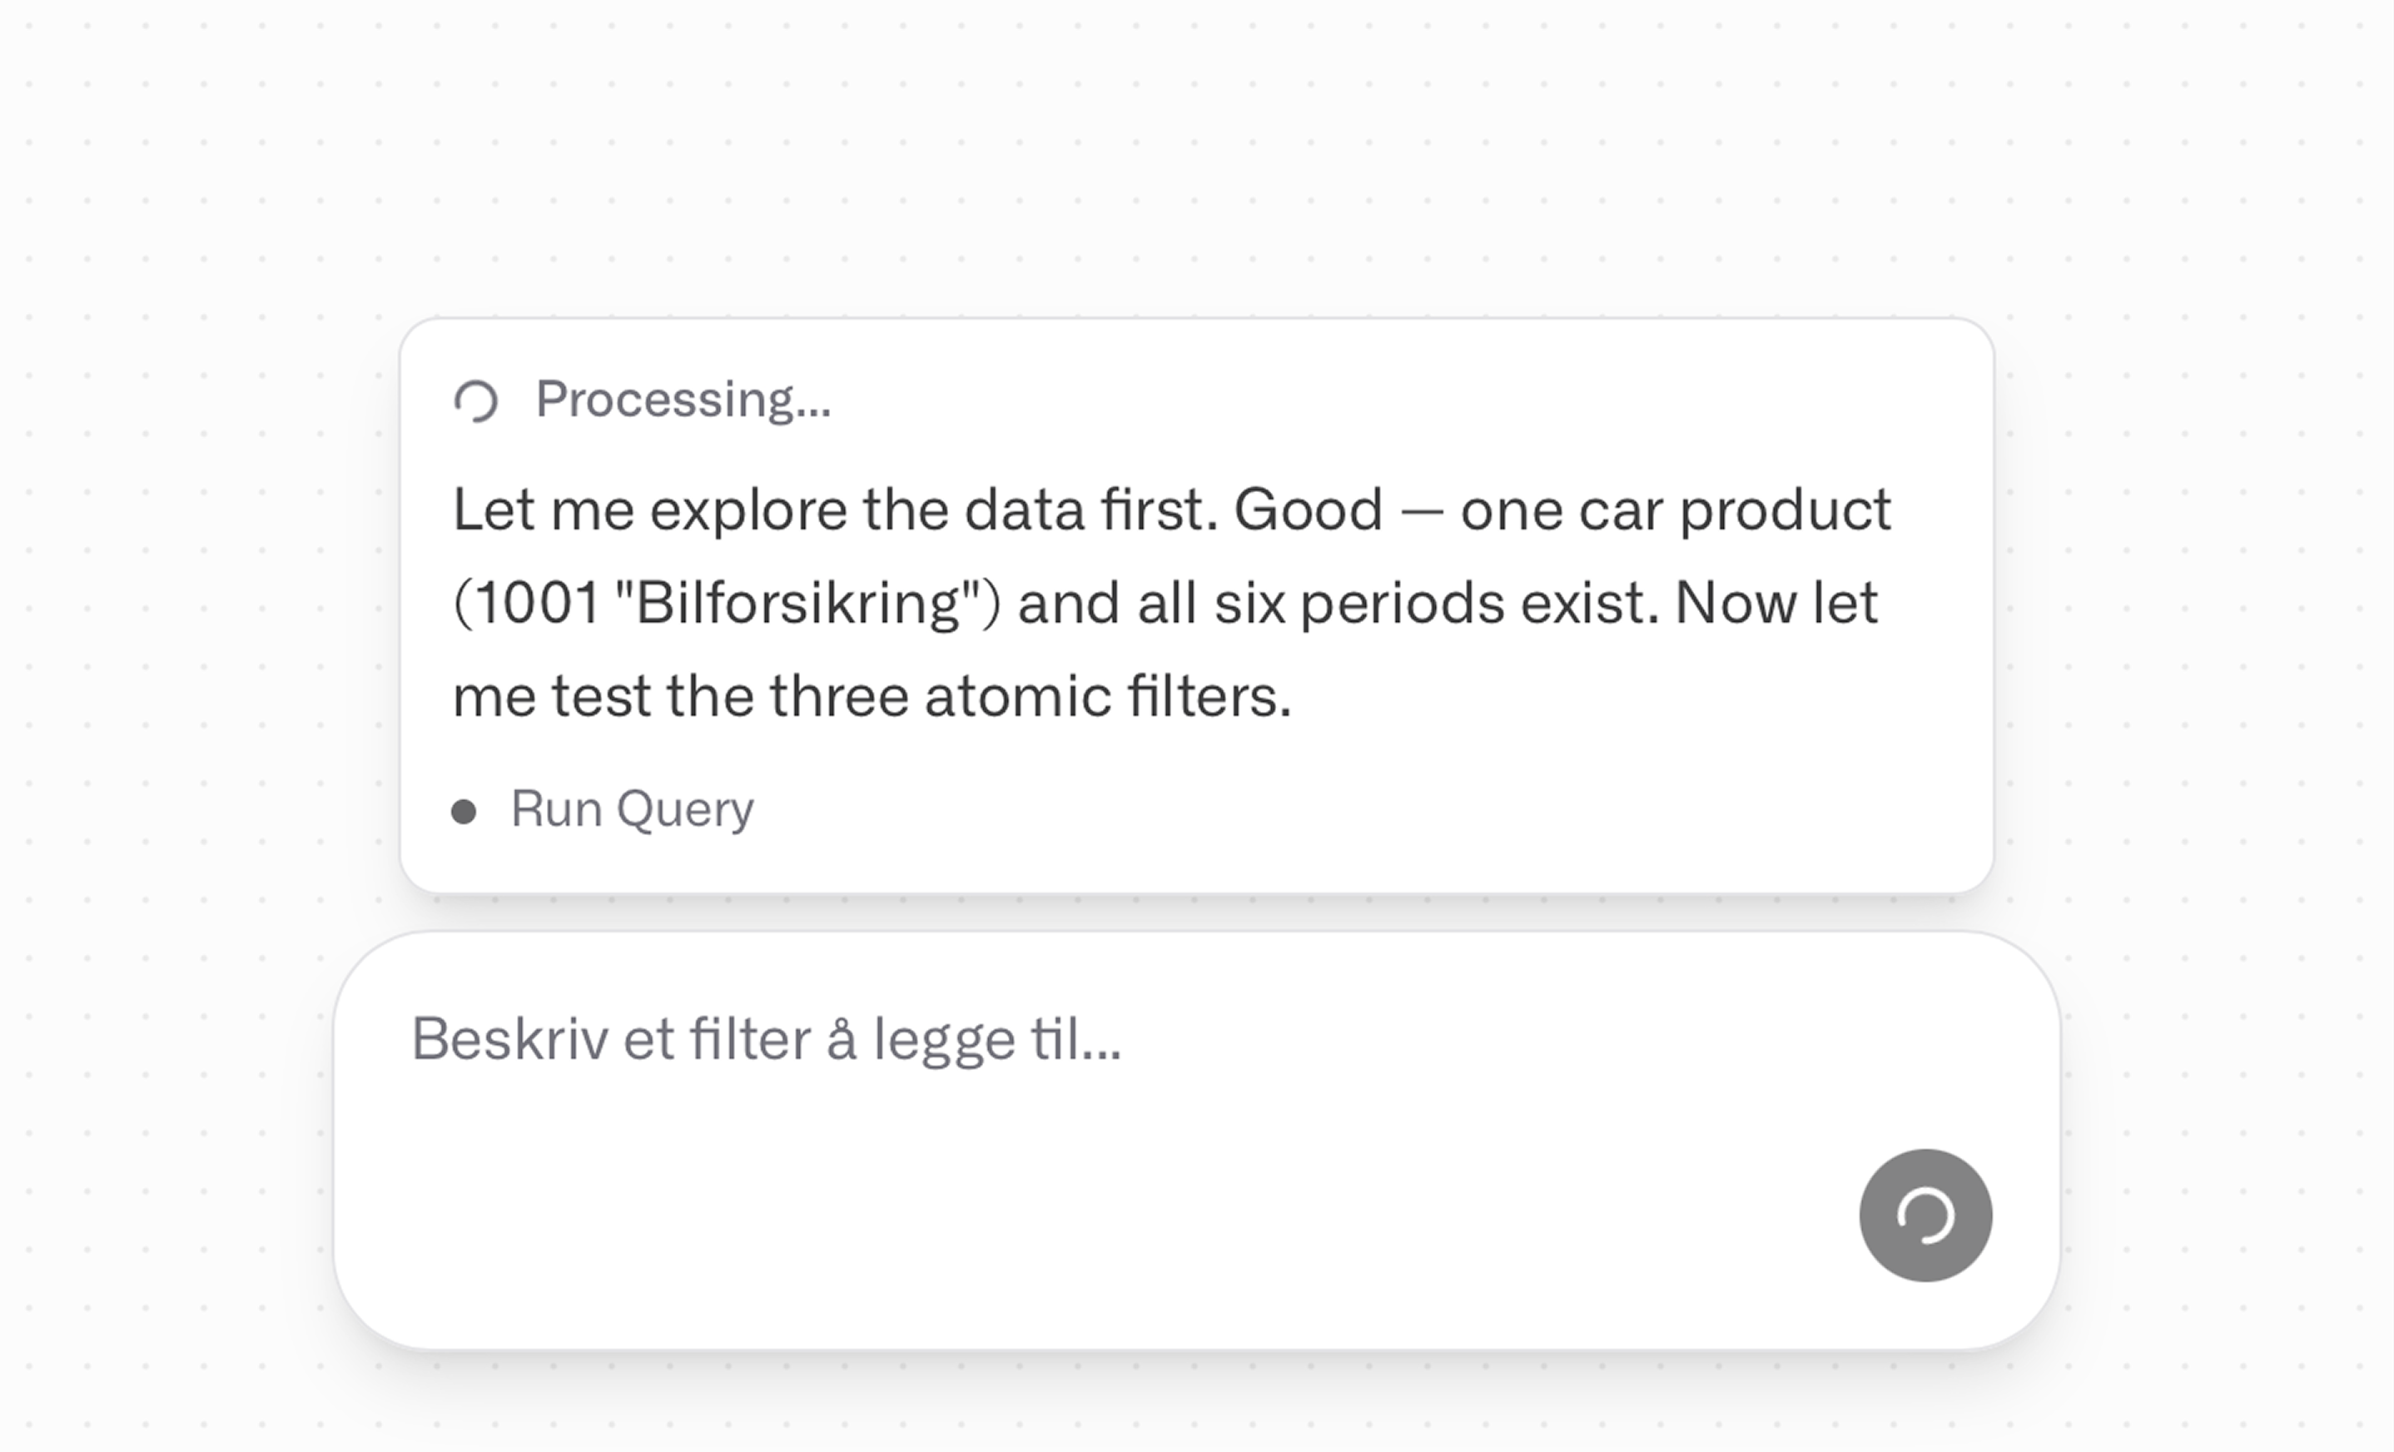Focus the "Beskriv et filter å legge til" field
Viewport: 2394px width, 1452px height.
[1069, 1069]
